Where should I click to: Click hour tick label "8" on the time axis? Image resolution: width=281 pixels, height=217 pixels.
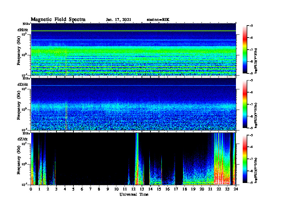(99, 189)
